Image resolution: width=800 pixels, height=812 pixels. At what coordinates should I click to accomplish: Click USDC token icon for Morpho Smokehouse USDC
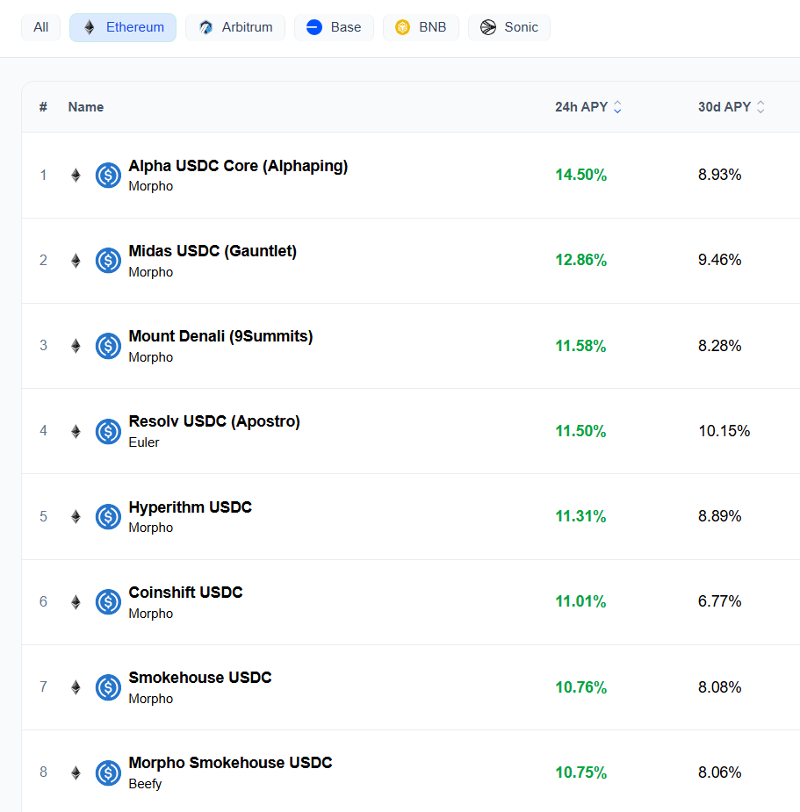[x=108, y=772]
